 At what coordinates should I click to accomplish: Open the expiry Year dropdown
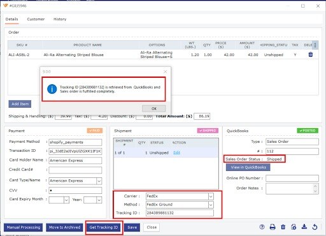tap(99, 200)
